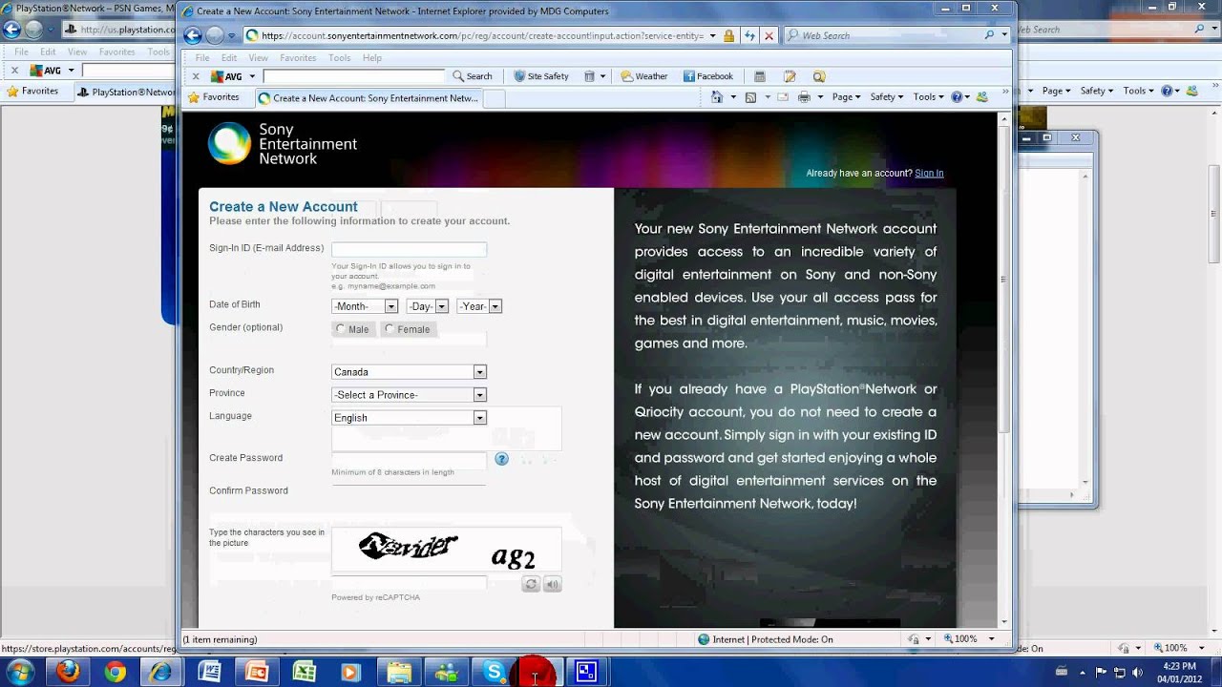Click the RSS feeds icon in command bar
The width and height of the screenshot is (1222, 687).
pos(750,97)
